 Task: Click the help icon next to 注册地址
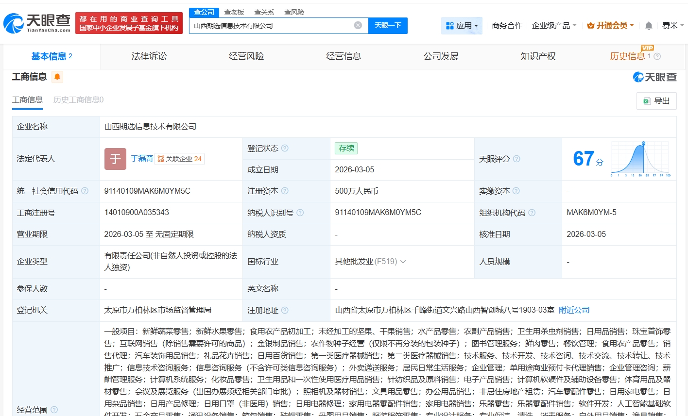click(x=285, y=310)
